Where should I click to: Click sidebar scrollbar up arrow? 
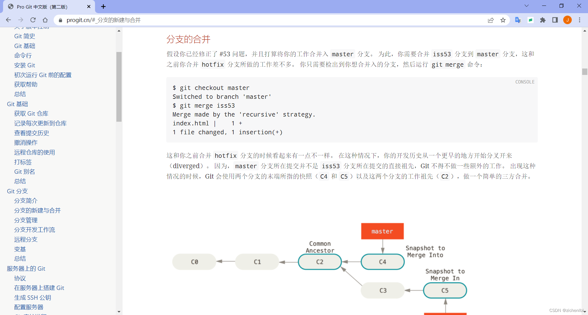pos(119,31)
